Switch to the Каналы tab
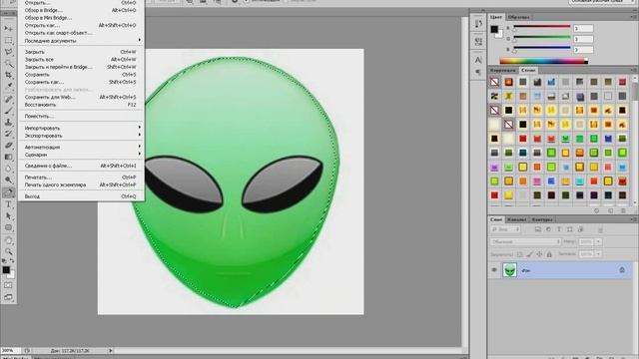Viewport: 639px width, 359px height. click(x=517, y=219)
